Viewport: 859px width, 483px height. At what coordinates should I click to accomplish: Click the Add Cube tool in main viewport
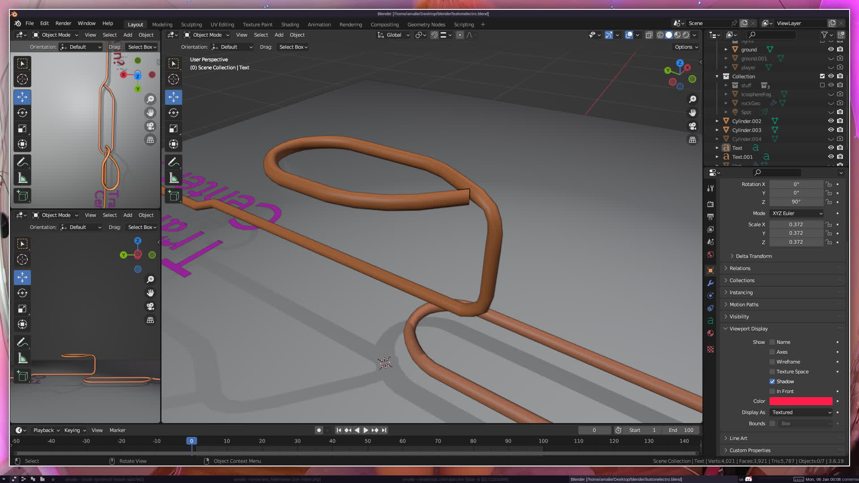(174, 196)
